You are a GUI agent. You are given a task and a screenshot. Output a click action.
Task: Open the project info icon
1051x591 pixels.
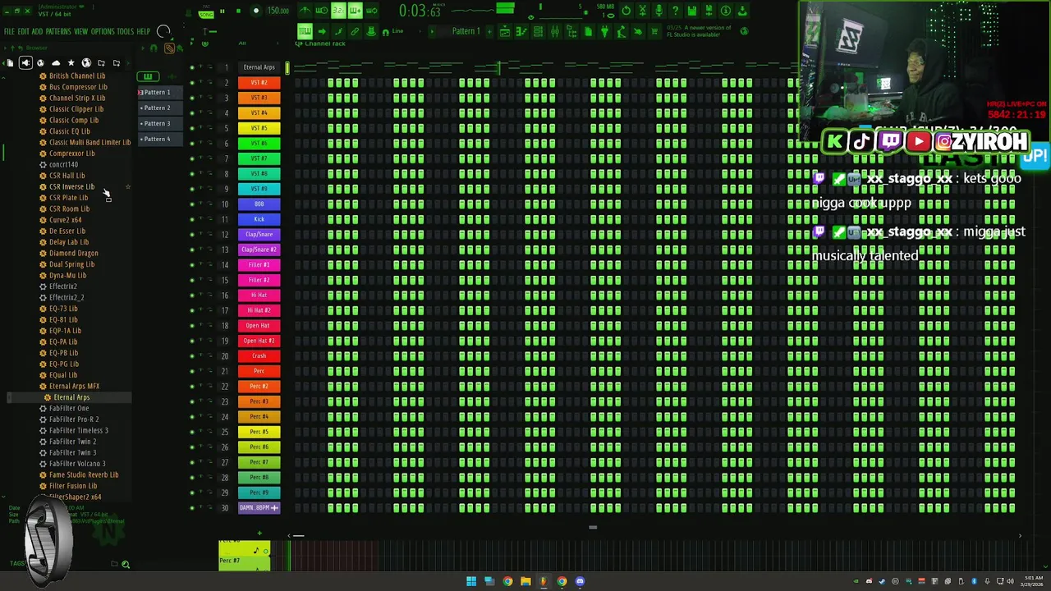[x=725, y=11]
